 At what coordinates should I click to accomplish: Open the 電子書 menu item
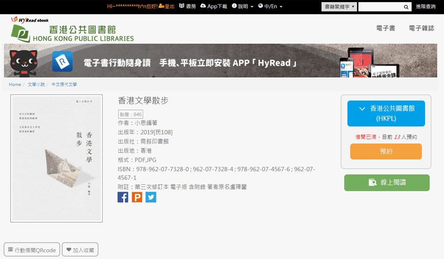pyautogui.click(x=386, y=28)
